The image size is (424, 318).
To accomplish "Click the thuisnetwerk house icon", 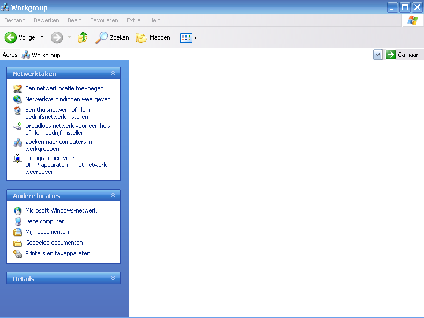I will (18, 110).
